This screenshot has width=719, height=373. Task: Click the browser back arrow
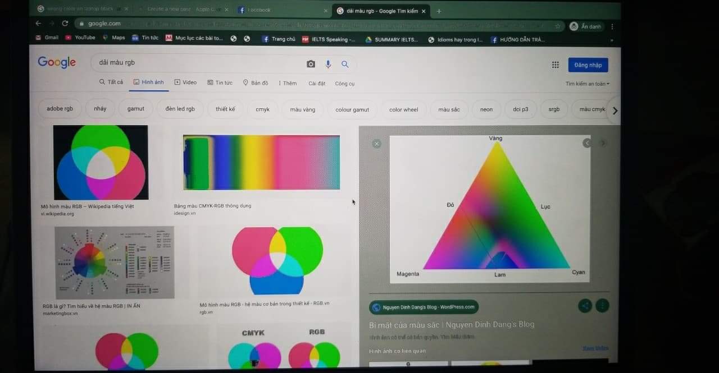[x=37, y=24]
